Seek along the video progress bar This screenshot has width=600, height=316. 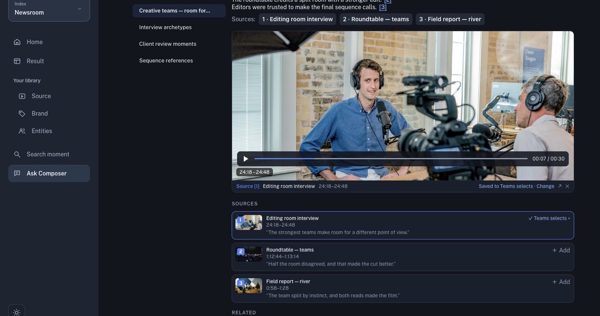[x=391, y=159]
